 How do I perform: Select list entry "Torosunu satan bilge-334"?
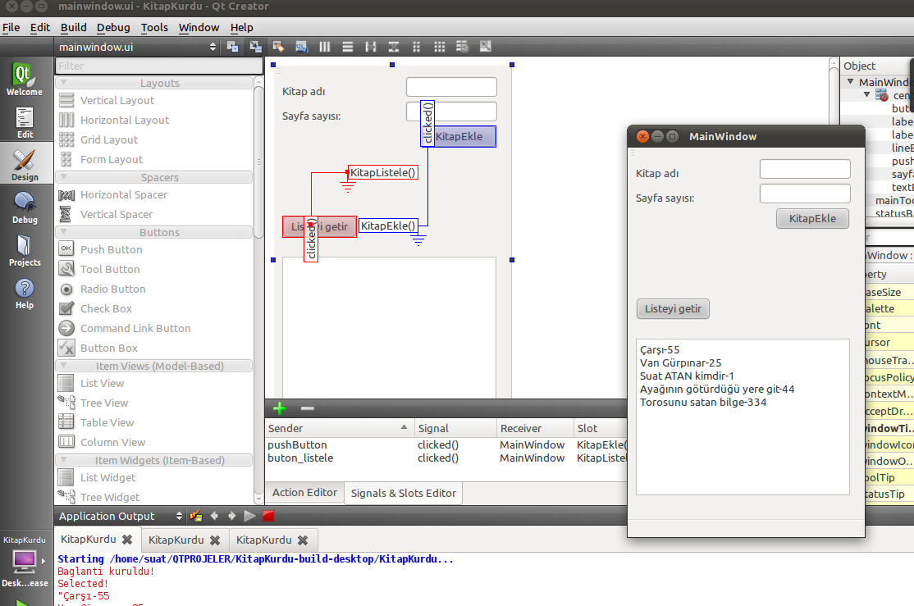point(703,402)
